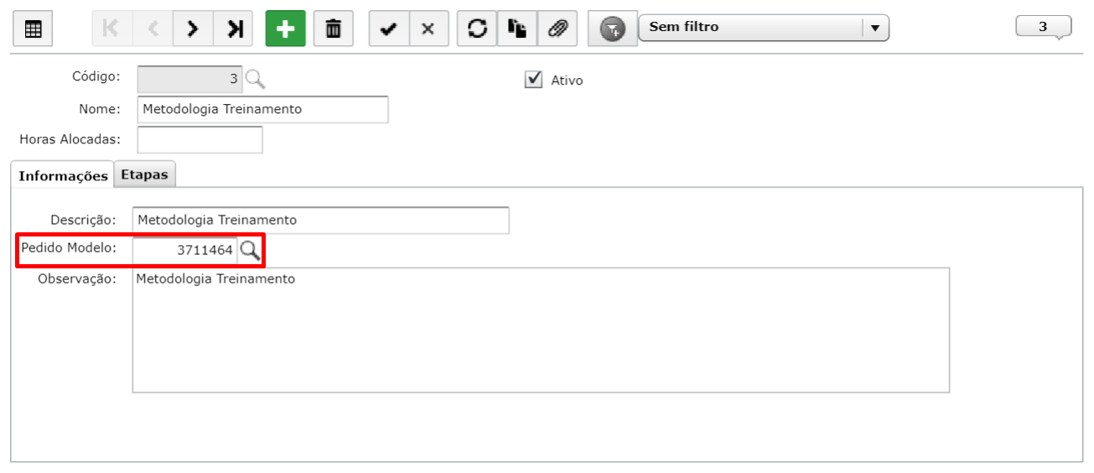
Task: Refresh the record
Action: point(477,29)
